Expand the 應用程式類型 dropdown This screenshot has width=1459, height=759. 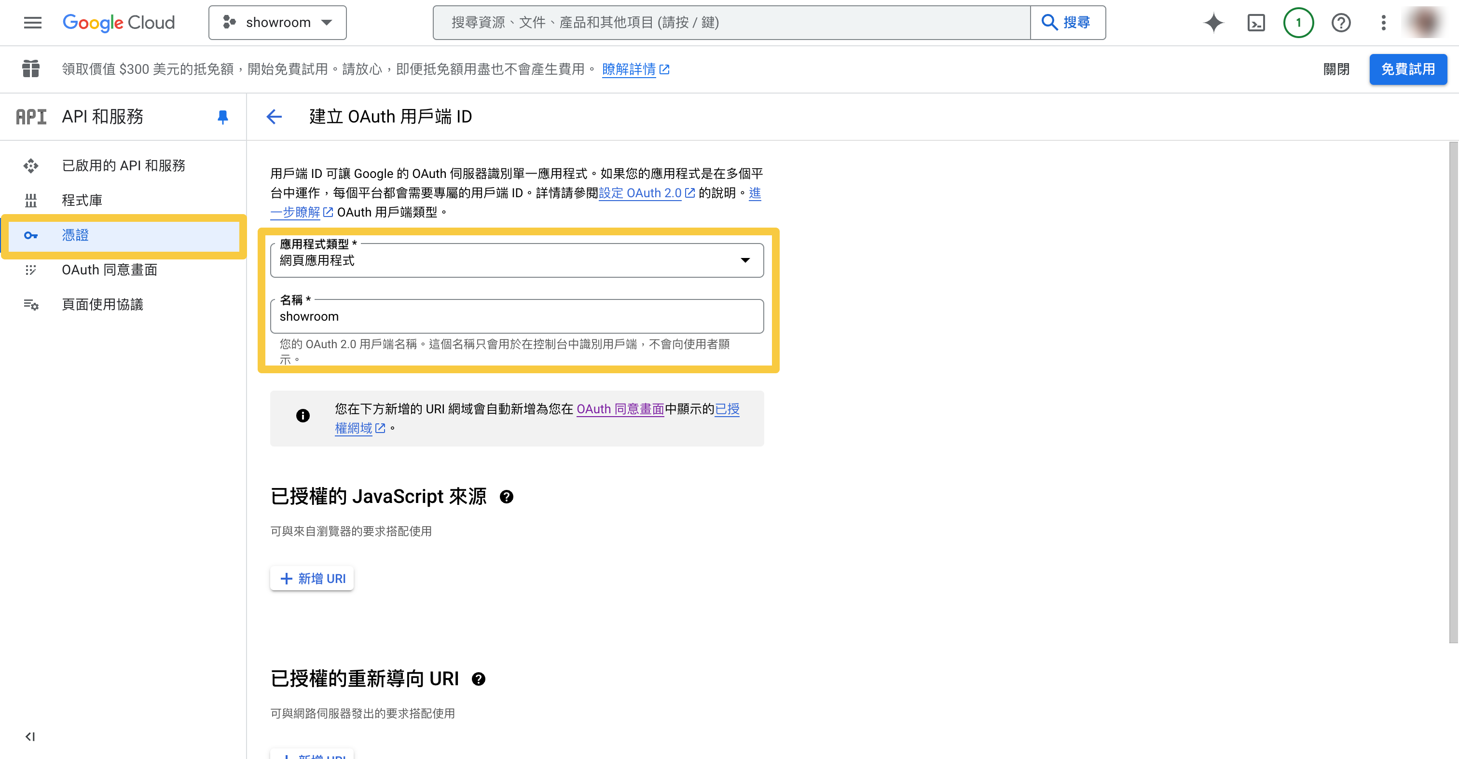[517, 260]
